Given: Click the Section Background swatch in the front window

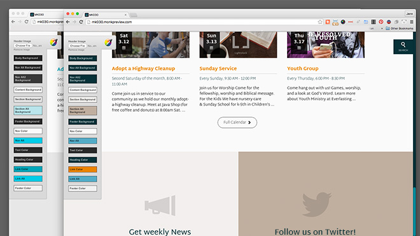Looking at the screenshot, I should click(x=83, y=99).
